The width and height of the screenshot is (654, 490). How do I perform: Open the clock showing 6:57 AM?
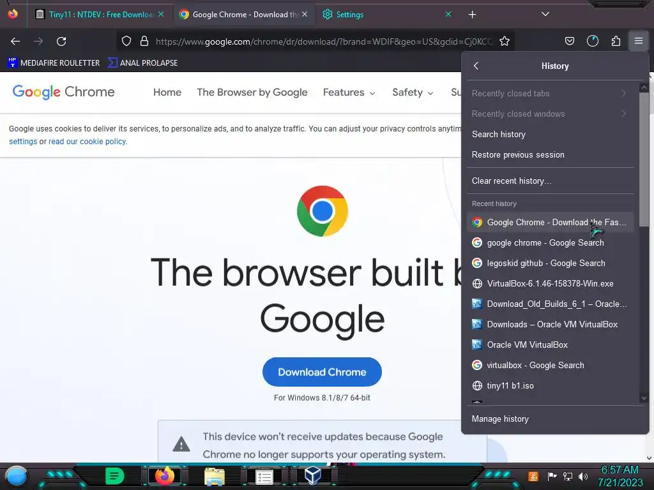[x=620, y=476]
